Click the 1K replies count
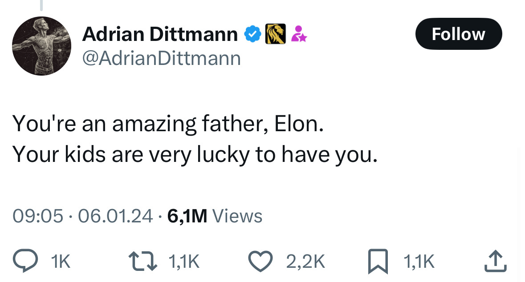 click(61, 262)
